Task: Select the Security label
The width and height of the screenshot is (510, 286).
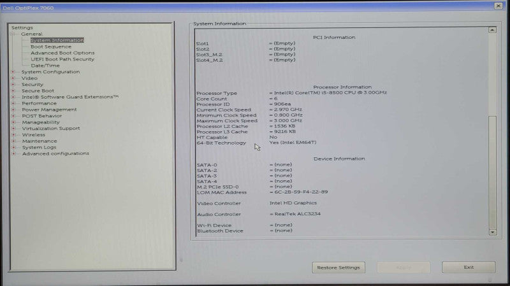Action: click(33, 85)
